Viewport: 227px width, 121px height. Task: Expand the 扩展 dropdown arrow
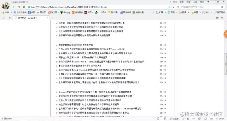pyautogui.click(x=165, y=13)
